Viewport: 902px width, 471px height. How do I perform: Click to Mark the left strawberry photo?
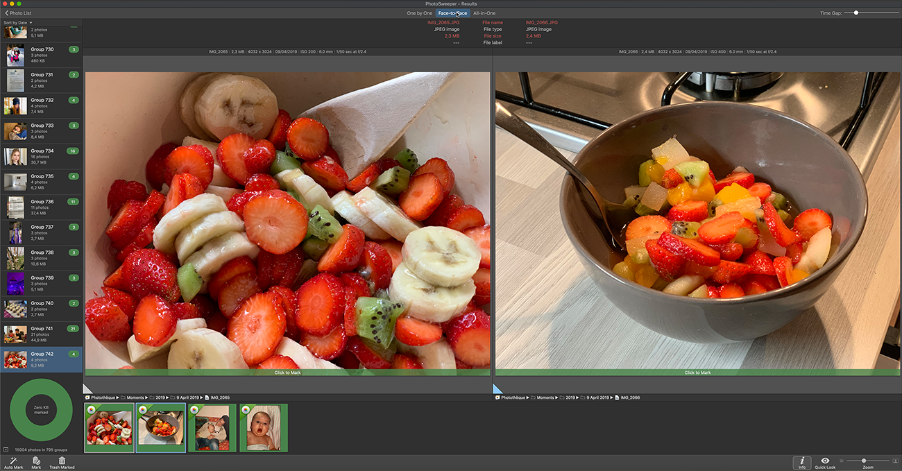click(287, 372)
